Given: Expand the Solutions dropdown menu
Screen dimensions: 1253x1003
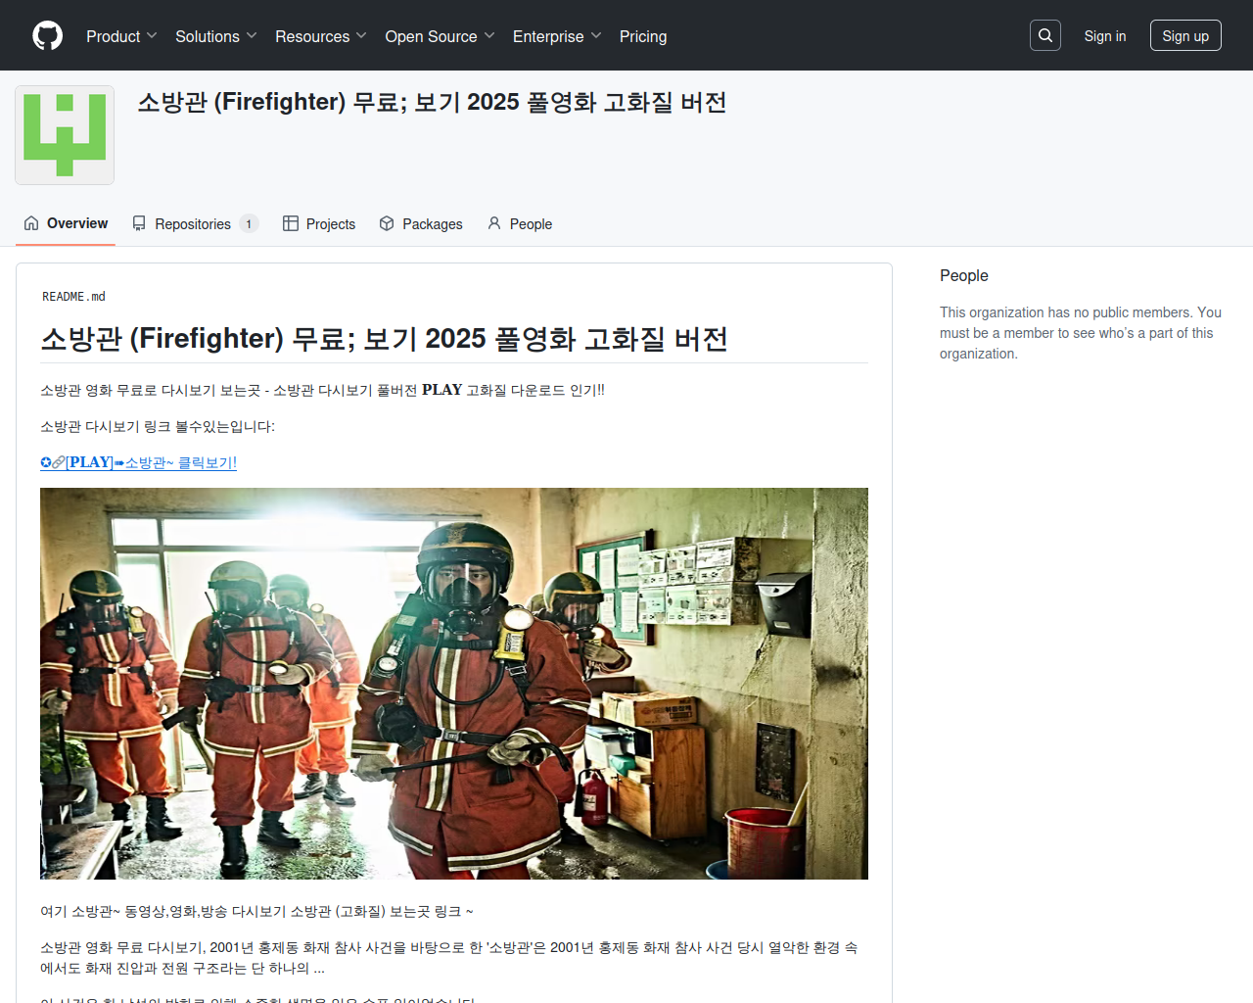Looking at the screenshot, I should [x=216, y=36].
